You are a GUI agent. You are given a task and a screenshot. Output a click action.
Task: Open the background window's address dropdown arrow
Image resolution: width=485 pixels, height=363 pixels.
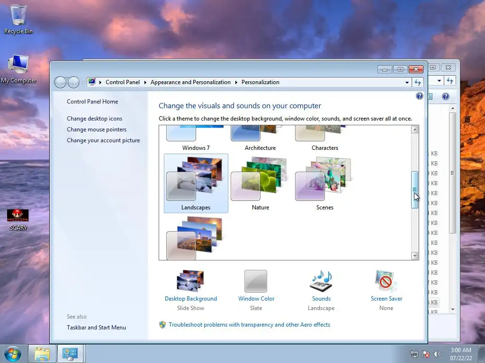[439, 81]
